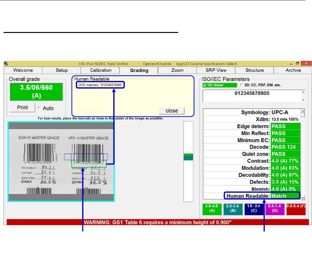Click parameters list scroll up arrow
The width and height of the screenshot is (312, 268).
point(303,111)
